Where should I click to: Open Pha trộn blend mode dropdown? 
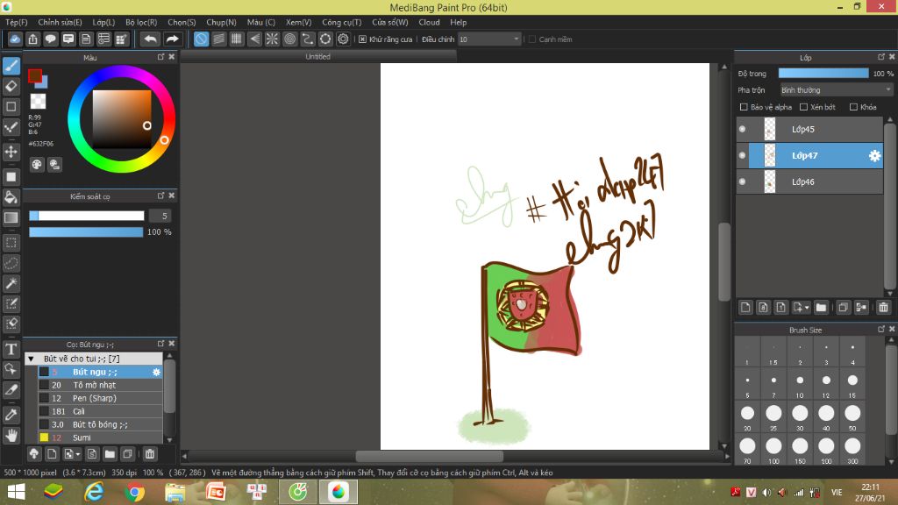836,90
